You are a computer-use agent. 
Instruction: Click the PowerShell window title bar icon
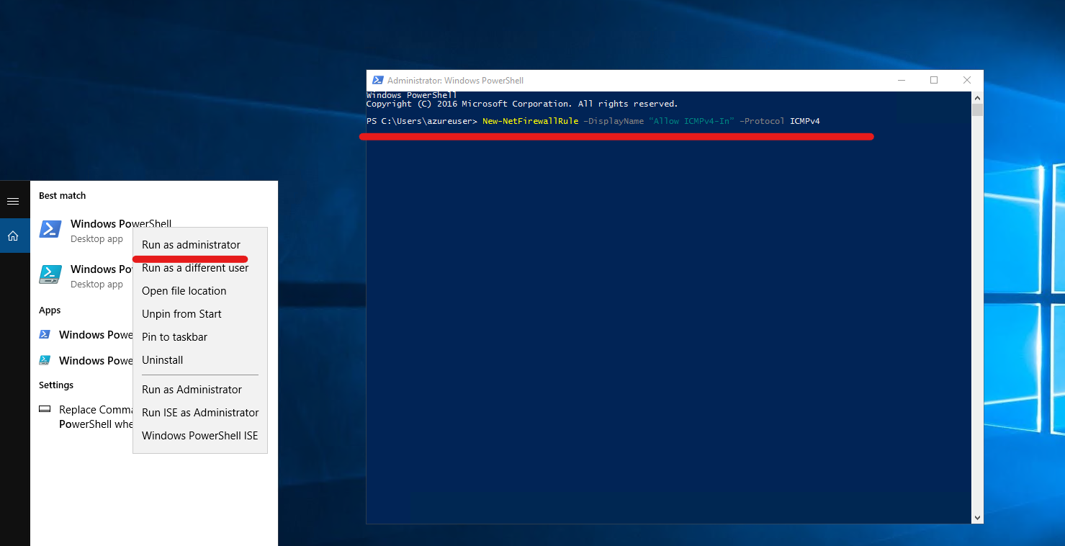377,81
